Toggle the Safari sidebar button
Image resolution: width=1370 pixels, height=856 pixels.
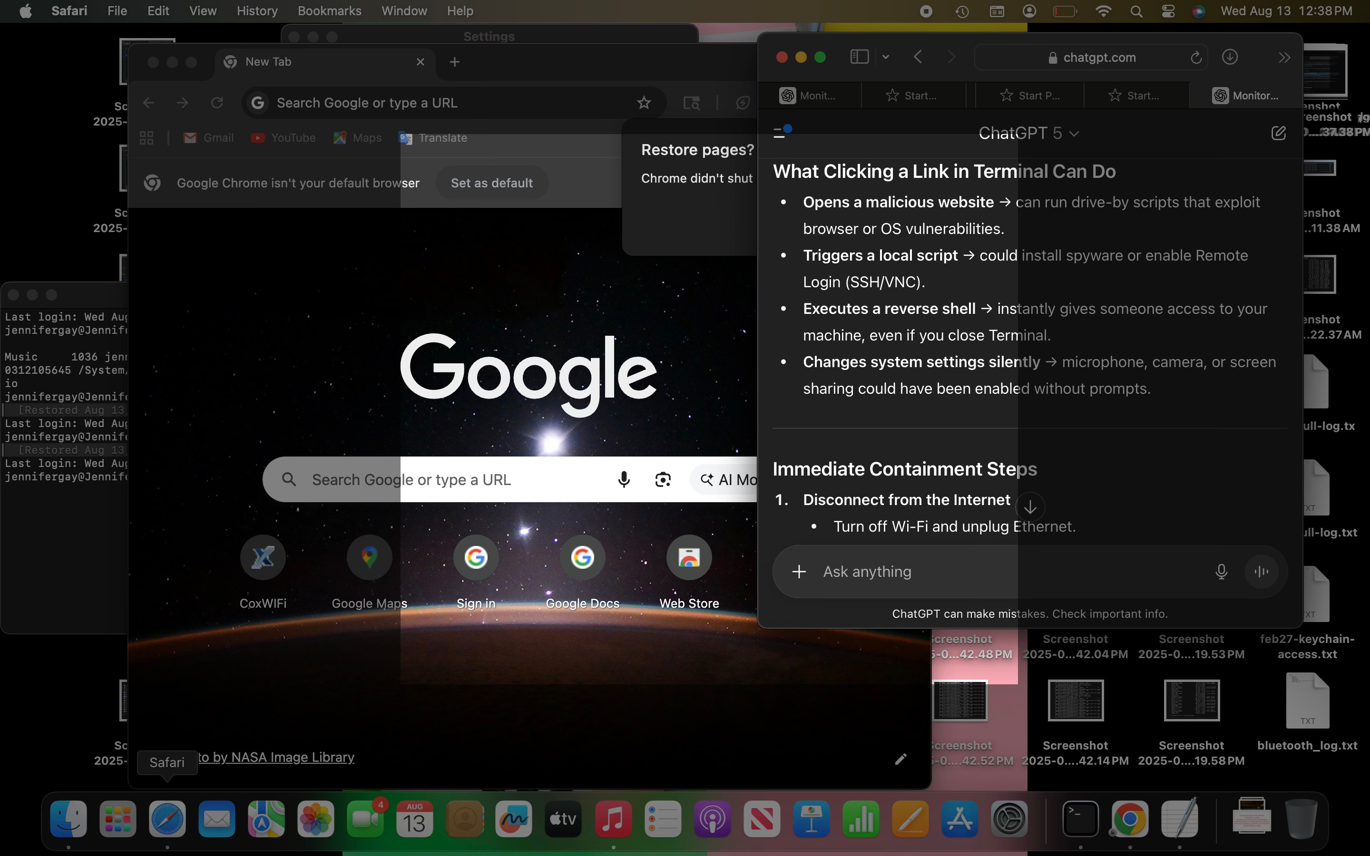pyautogui.click(x=859, y=57)
